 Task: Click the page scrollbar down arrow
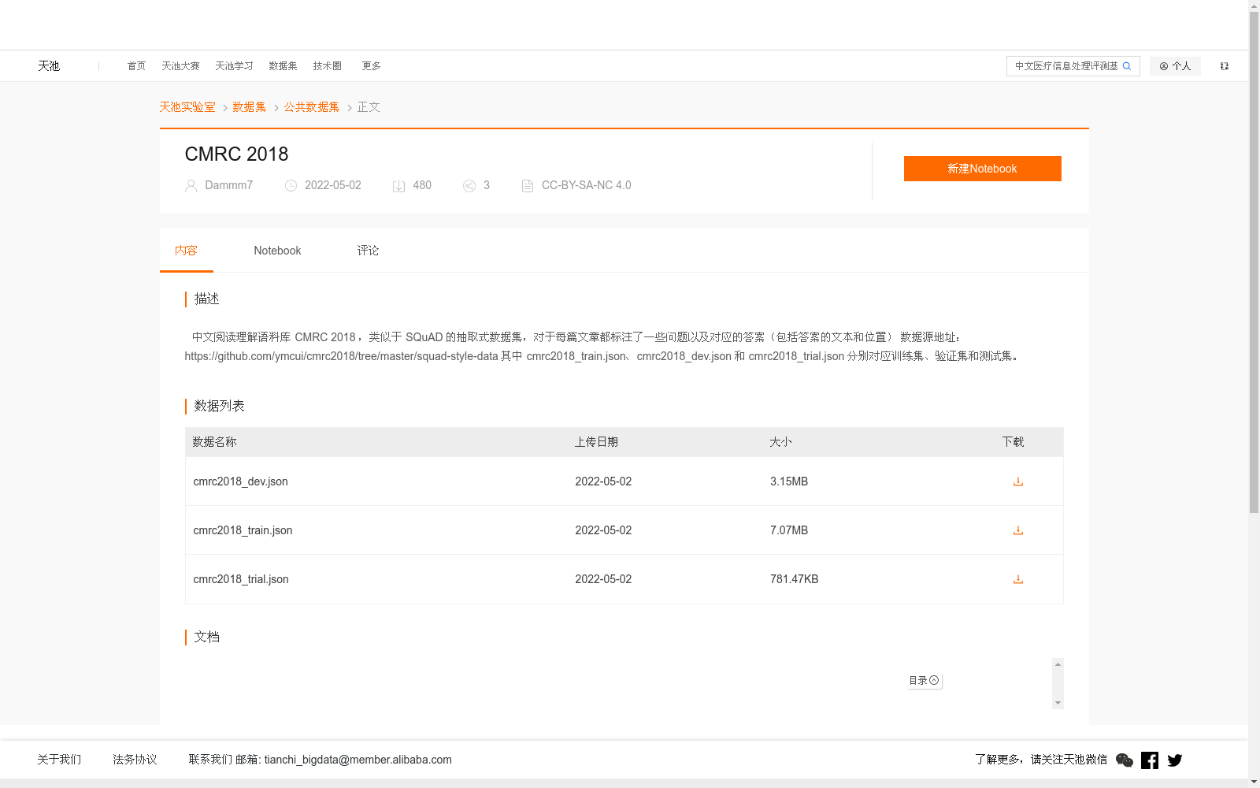tap(1254, 782)
